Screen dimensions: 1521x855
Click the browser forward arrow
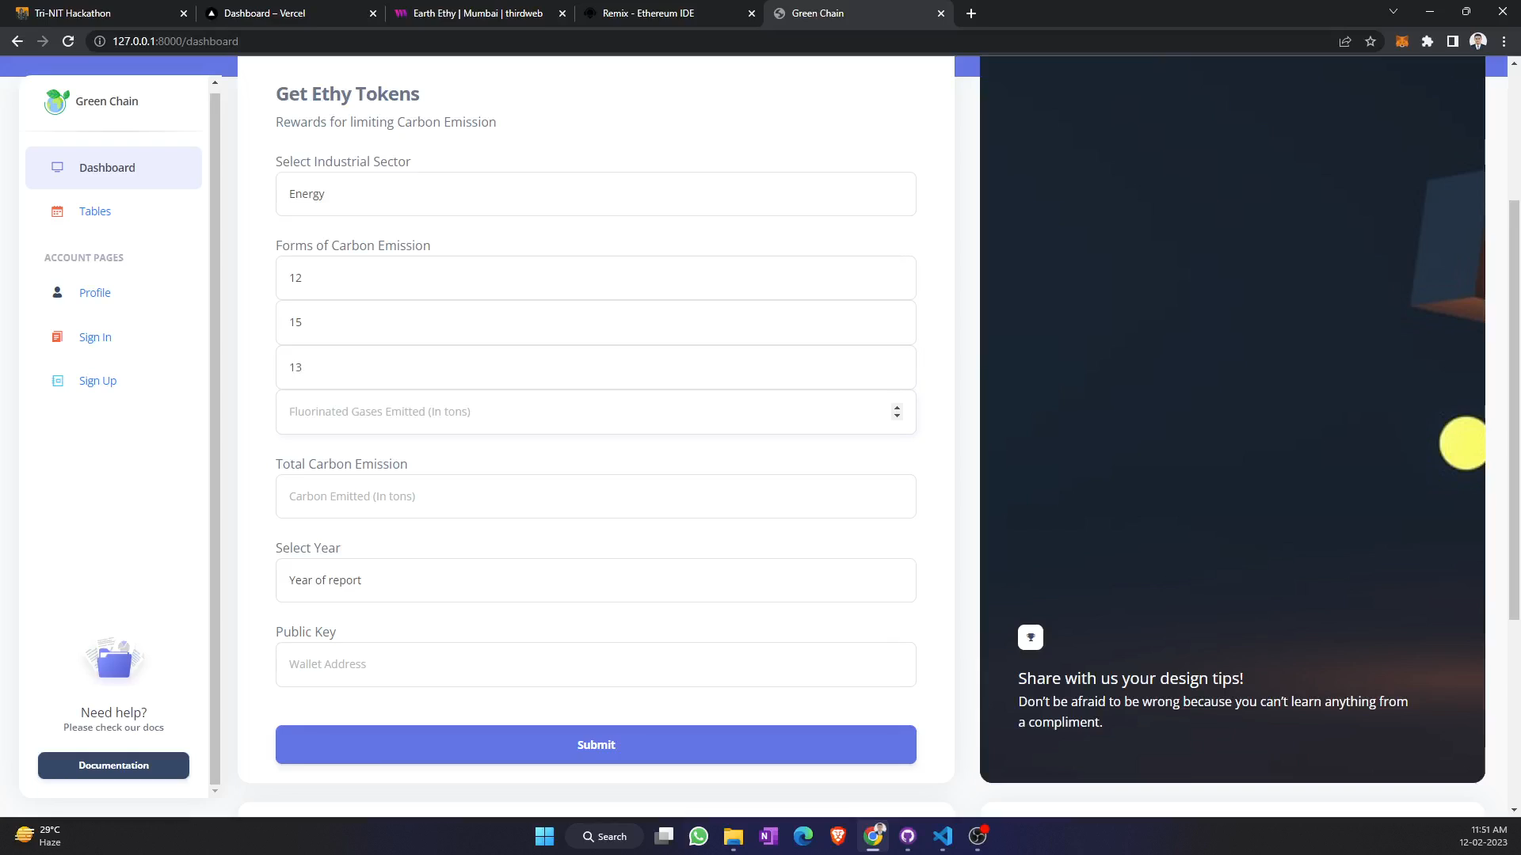[x=43, y=41]
